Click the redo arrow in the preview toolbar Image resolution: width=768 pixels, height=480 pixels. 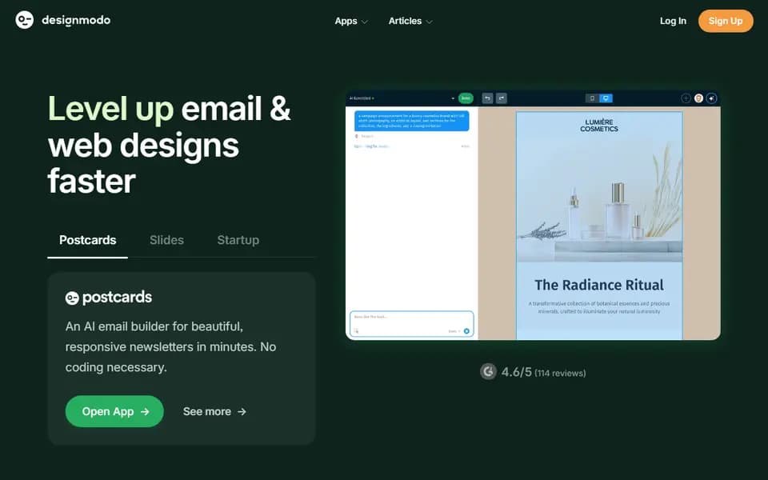[x=501, y=98]
